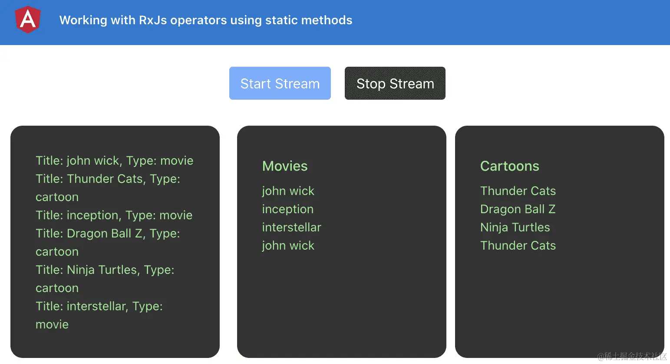The image size is (670, 364).
Task: Click the Start Stream button
Action: pos(280,83)
